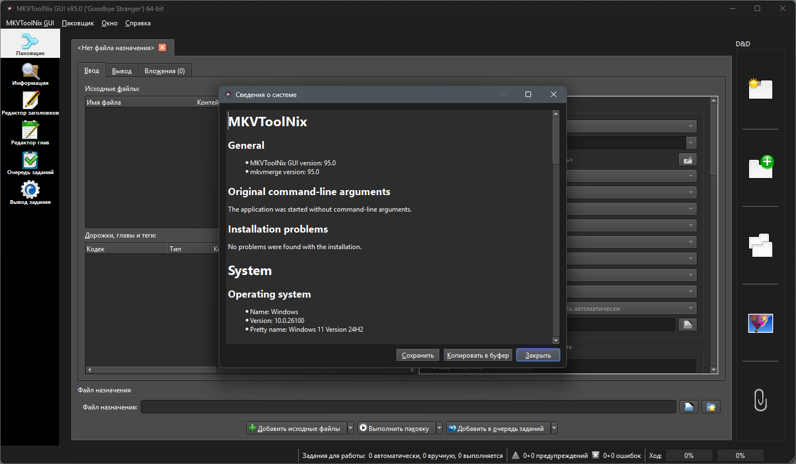Click the Закрыть button in system info dialog

pos(538,355)
